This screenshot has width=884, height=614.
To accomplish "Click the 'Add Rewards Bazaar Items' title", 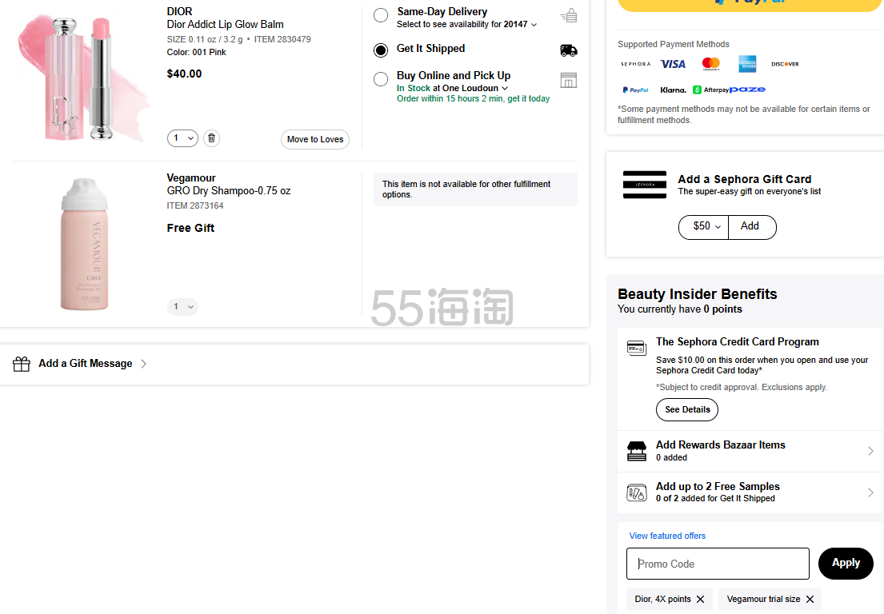I will point(721,445).
